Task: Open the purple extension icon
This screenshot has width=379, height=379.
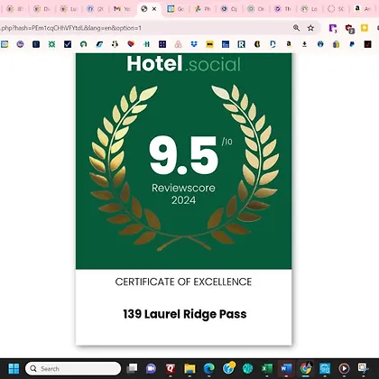Action: tap(333, 28)
